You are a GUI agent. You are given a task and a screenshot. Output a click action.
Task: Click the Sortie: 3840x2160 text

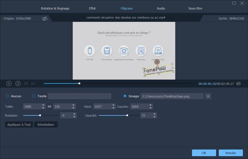point(231,19)
